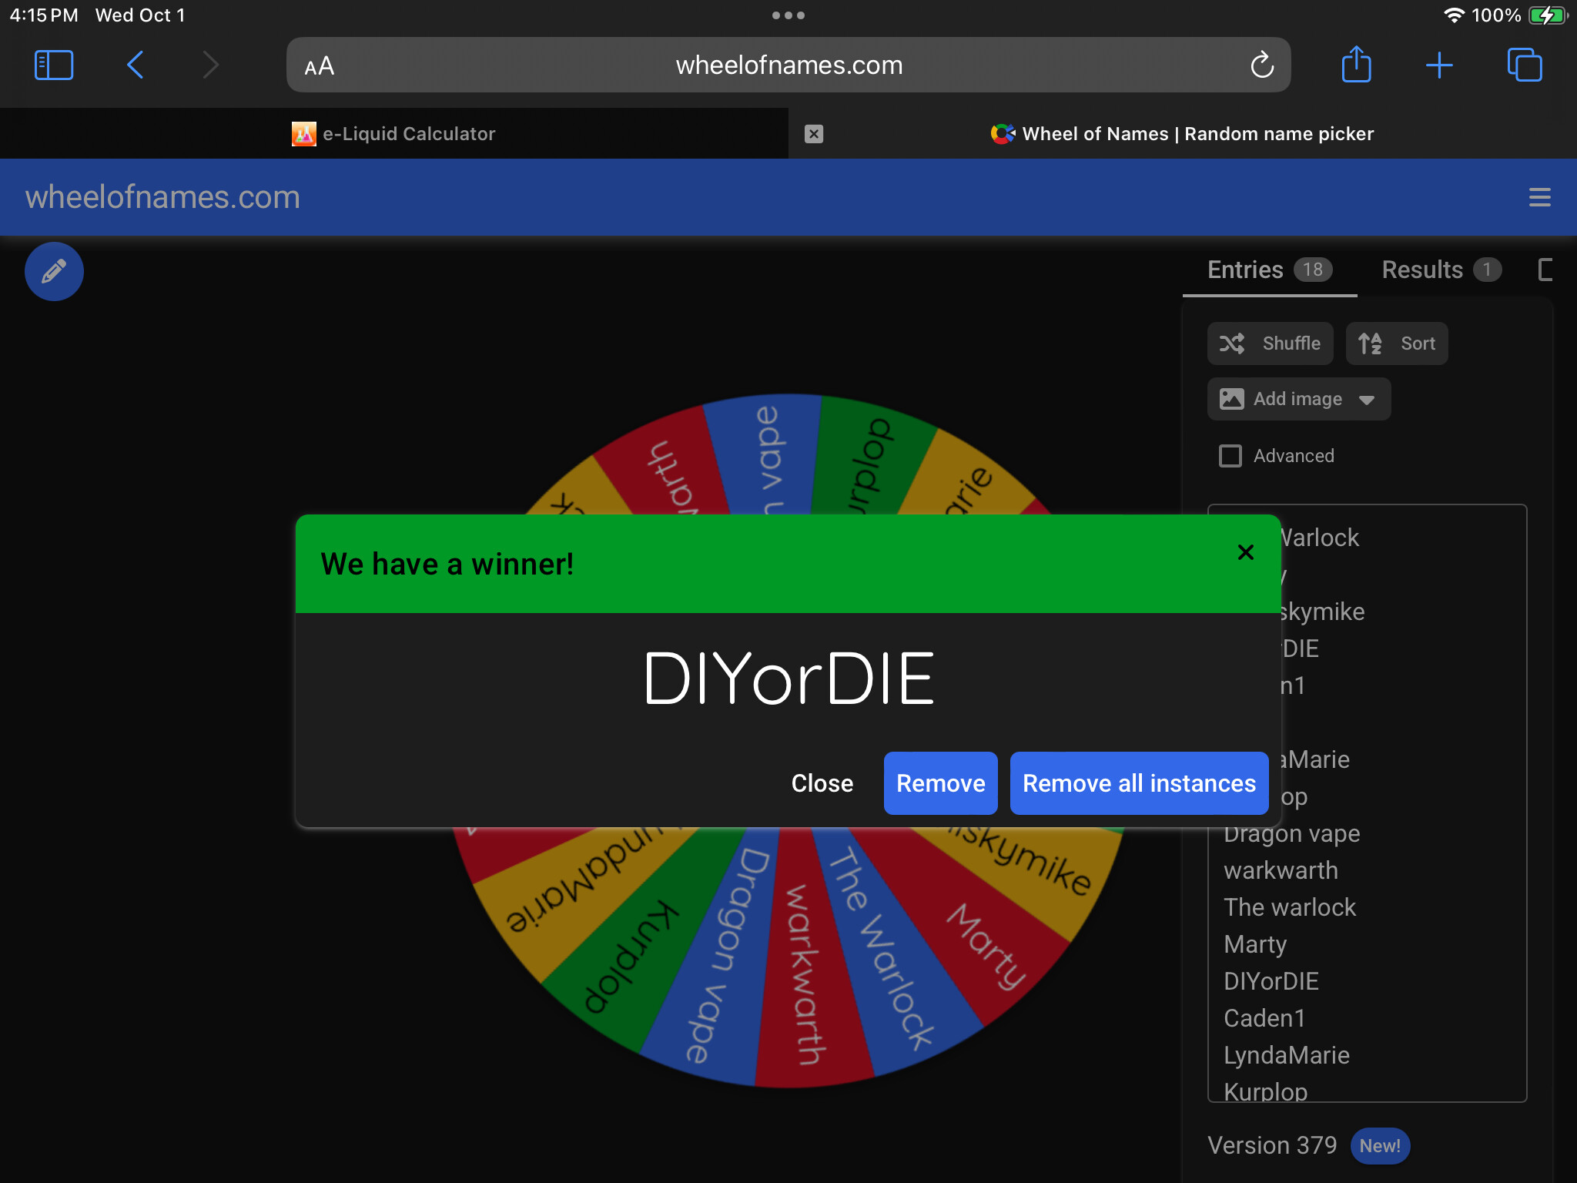The image size is (1577, 1183).
Task: Click Remove all instances button
Action: tap(1138, 783)
